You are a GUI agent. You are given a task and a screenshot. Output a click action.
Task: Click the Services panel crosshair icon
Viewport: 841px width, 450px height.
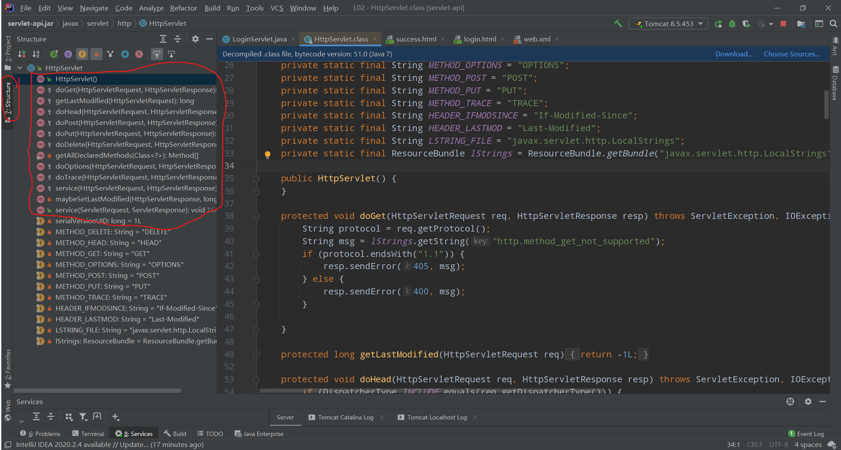[x=790, y=402]
